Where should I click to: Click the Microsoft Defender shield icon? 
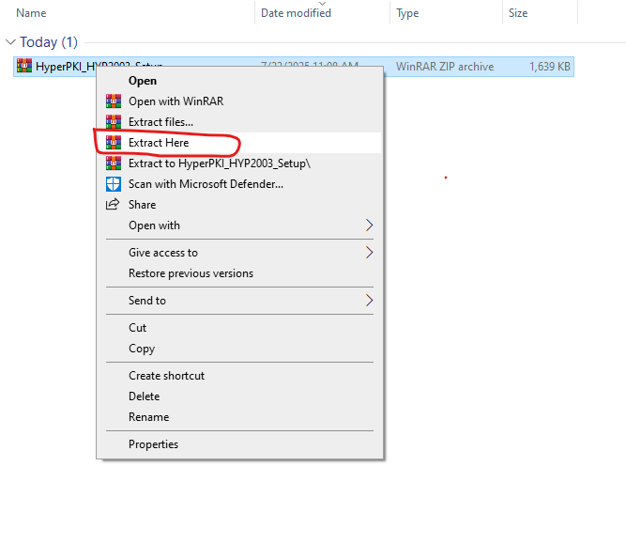[114, 184]
